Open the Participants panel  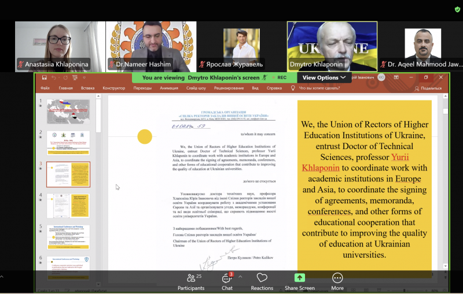tap(190, 281)
